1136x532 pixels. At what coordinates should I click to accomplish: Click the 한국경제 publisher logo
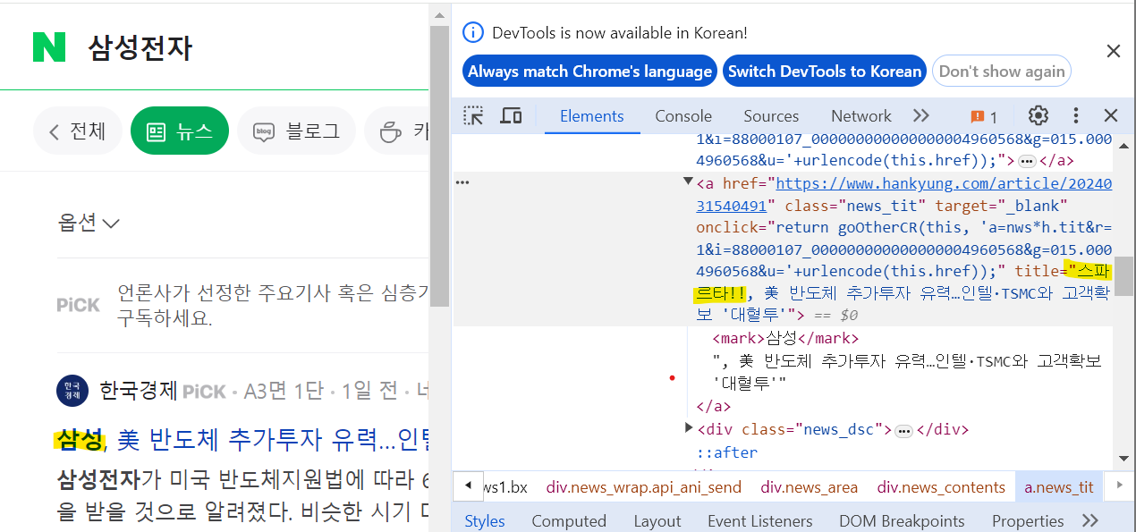(x=72, y=391)
